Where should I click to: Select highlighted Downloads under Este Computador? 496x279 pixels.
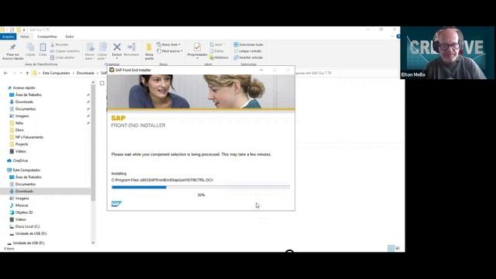click(24, 191)
